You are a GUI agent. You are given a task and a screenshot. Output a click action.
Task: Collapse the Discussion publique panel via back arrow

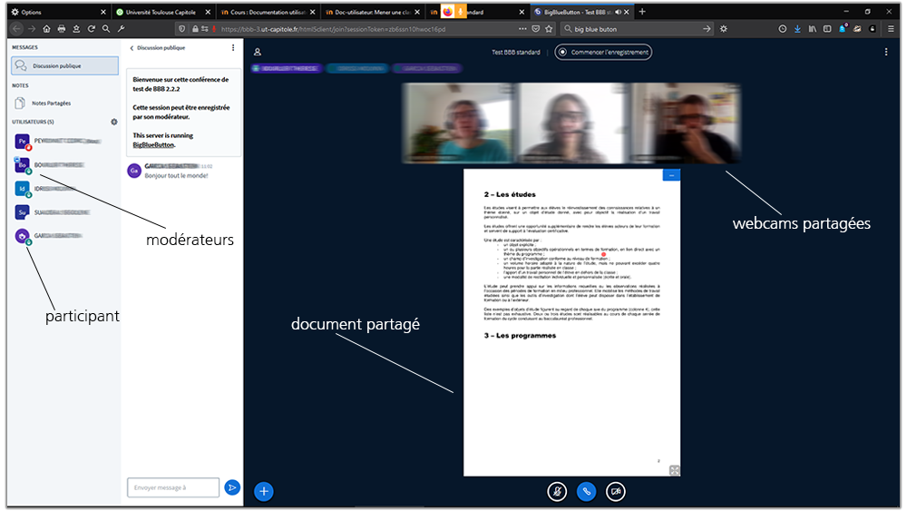(132, 48)
